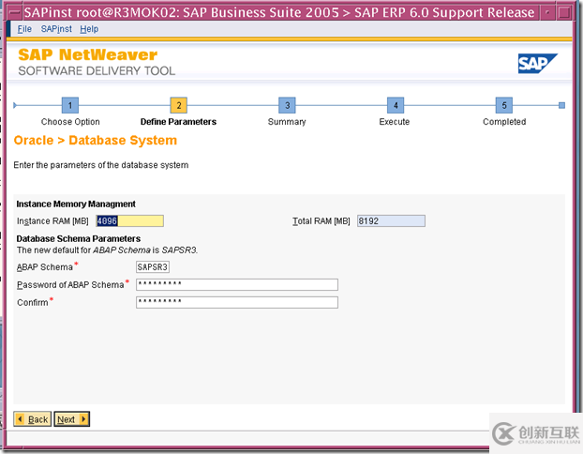583x454 pixels.
Task: Open the File menu
Action: 24,29
